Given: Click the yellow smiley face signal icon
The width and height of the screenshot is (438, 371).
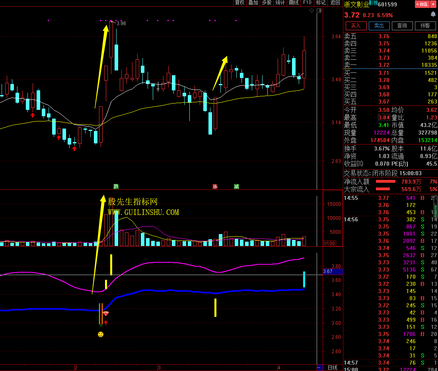Looking at the screenshot, I should 101,334.
